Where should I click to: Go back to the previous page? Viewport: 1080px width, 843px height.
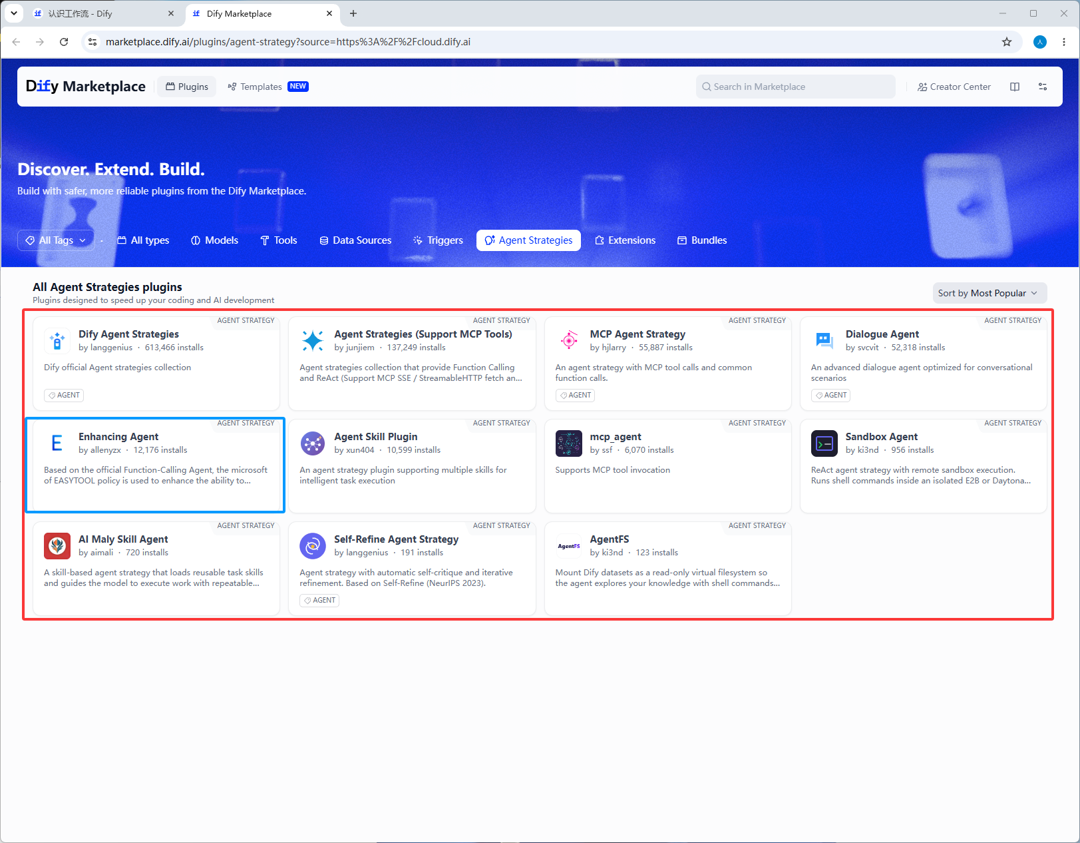tap(16, 42)
